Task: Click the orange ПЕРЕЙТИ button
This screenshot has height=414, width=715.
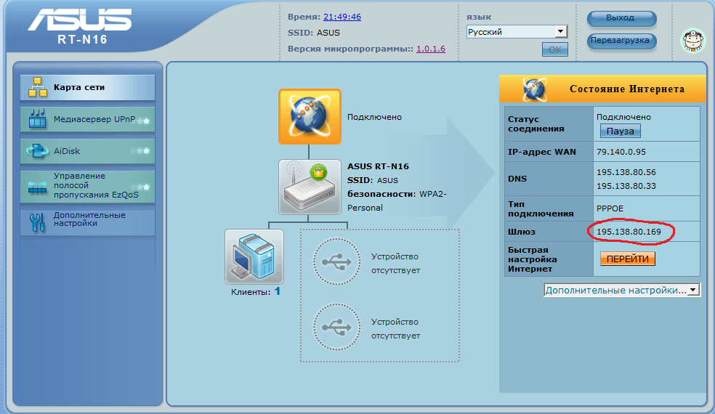Action: pos(628,259)
